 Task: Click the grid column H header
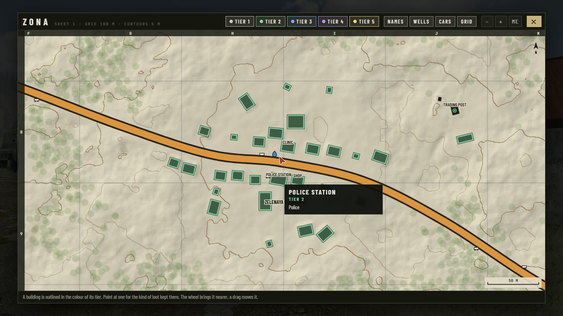232,33
